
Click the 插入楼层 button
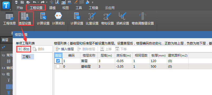pyautogui.click(x=65, y=49)
